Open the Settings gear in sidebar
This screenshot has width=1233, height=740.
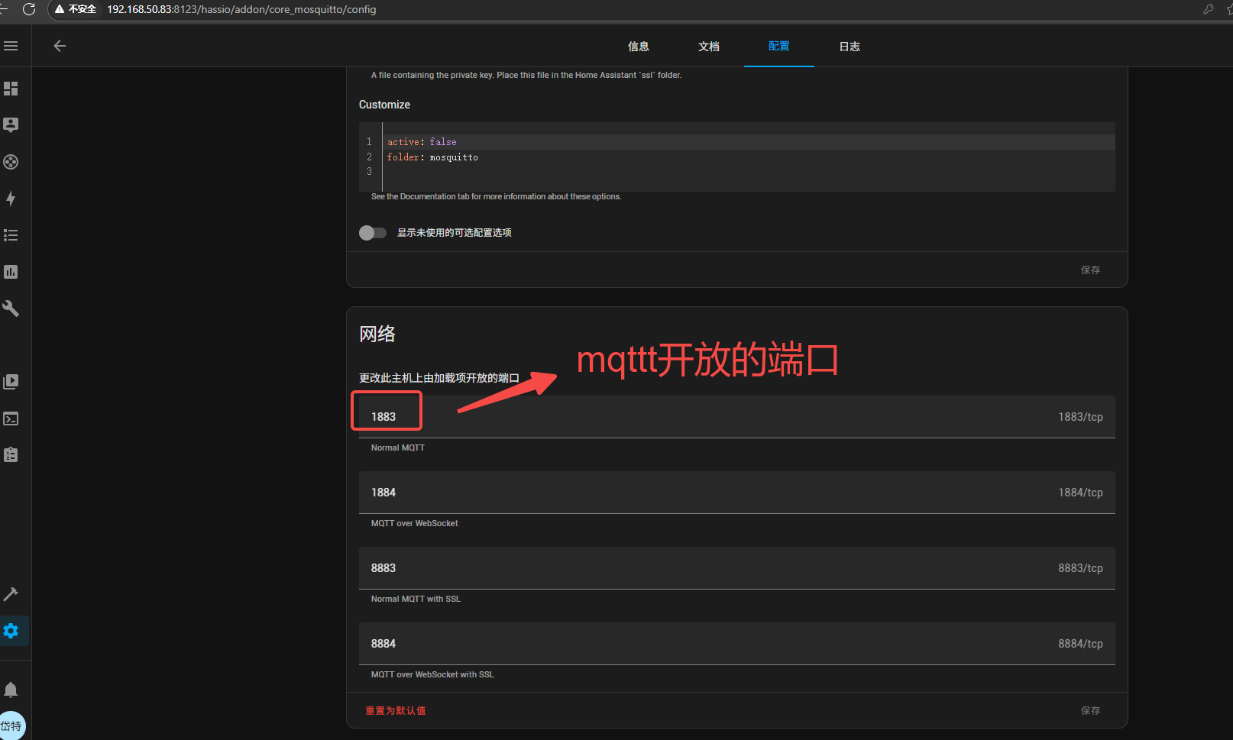[x=11, y=631]
